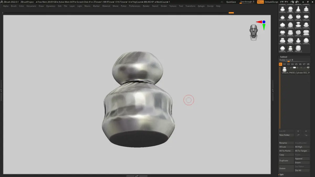Toggle V7 visibility set
The image size is (315, 177).
pyautogui.click(x=304, y=64)
